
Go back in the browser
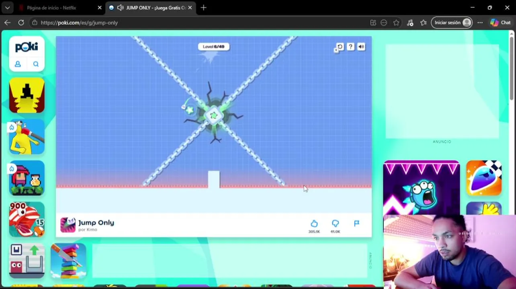tap(7, 22)
